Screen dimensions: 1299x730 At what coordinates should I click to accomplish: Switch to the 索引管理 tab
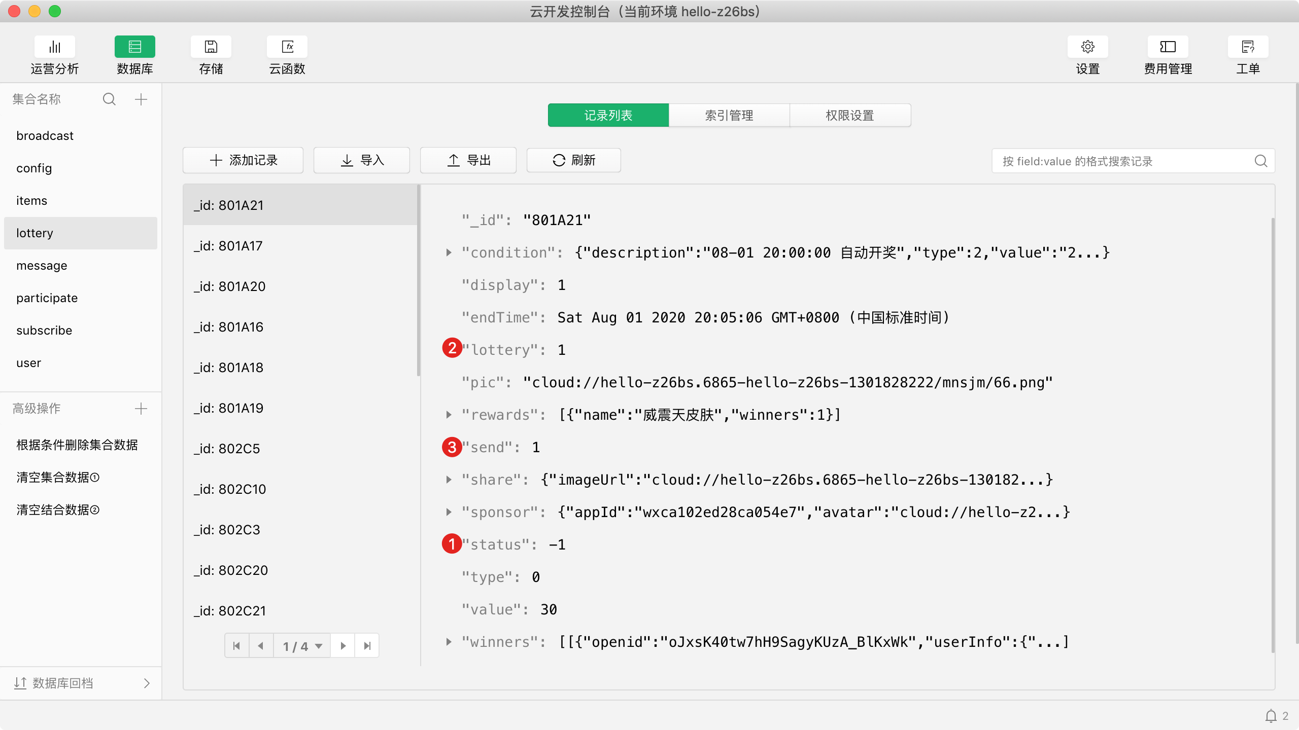[x=729, y=116]
